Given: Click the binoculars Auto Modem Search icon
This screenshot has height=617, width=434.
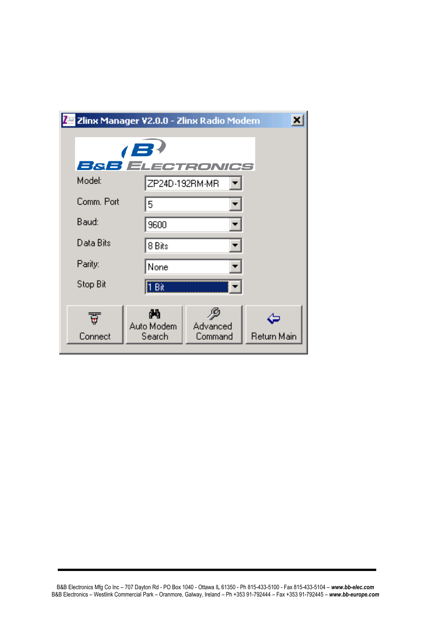Looking at the screenshot, I should click(155, 314).
